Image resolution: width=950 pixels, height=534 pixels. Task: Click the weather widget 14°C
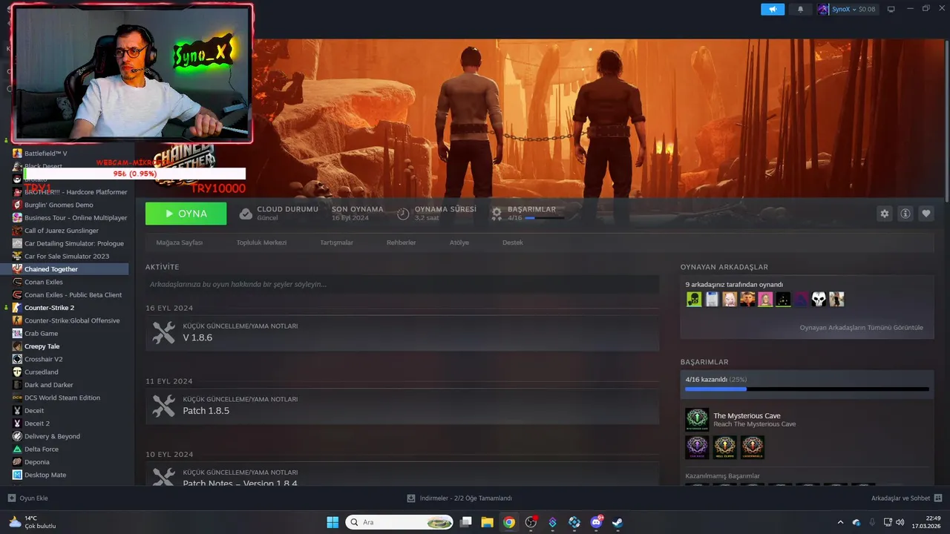32,522
